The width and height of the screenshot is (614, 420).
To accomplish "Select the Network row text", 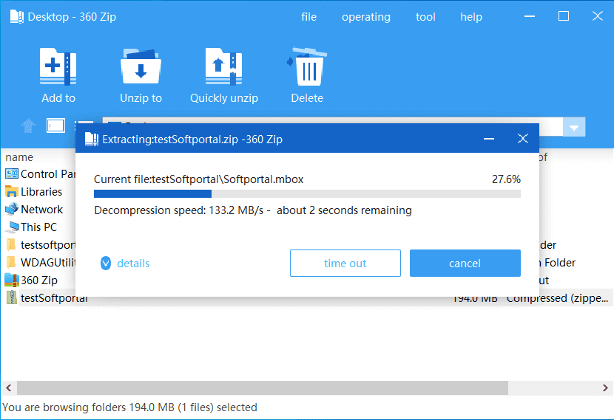I will point(41,210).
